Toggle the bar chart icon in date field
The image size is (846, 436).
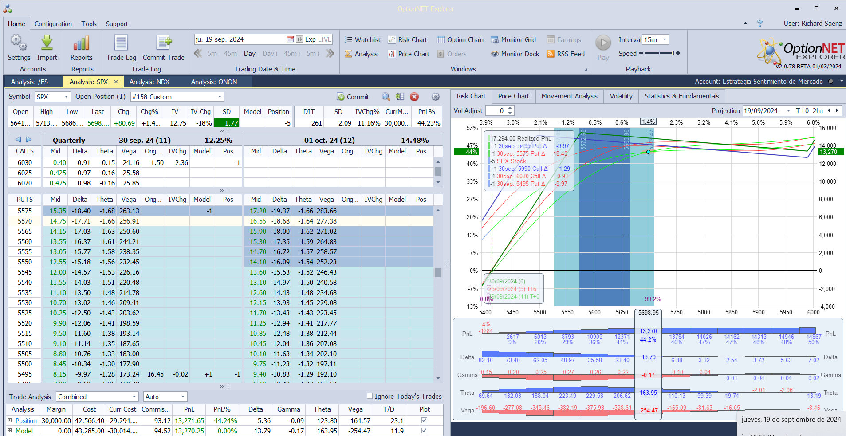pos(299,39)
